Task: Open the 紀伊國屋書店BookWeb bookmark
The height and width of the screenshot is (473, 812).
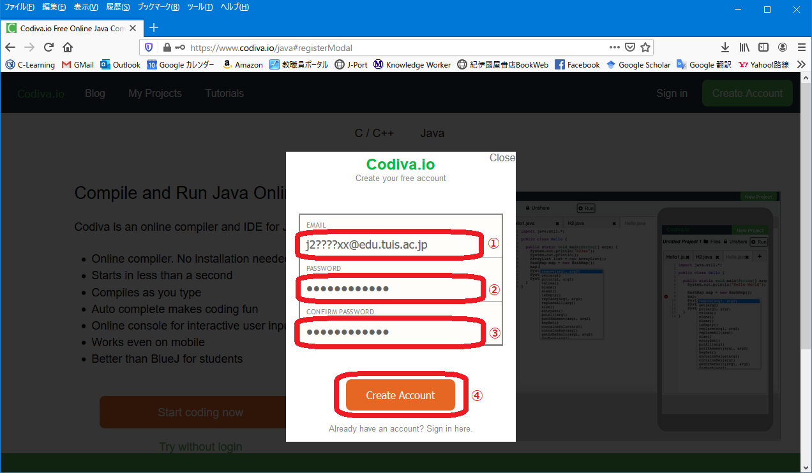Action: coord(503,64)
